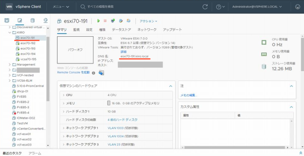
Task: Click the memory usage icon
Action: pos(264,54)
